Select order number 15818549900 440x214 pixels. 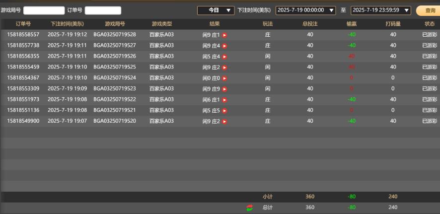(x=23, y=121)
